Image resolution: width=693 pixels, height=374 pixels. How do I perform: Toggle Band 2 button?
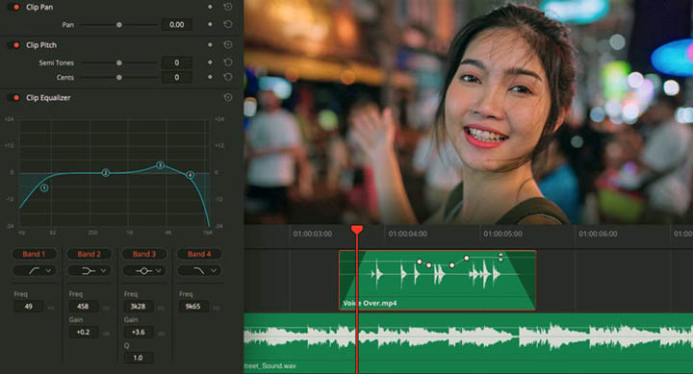coord(89,254)
